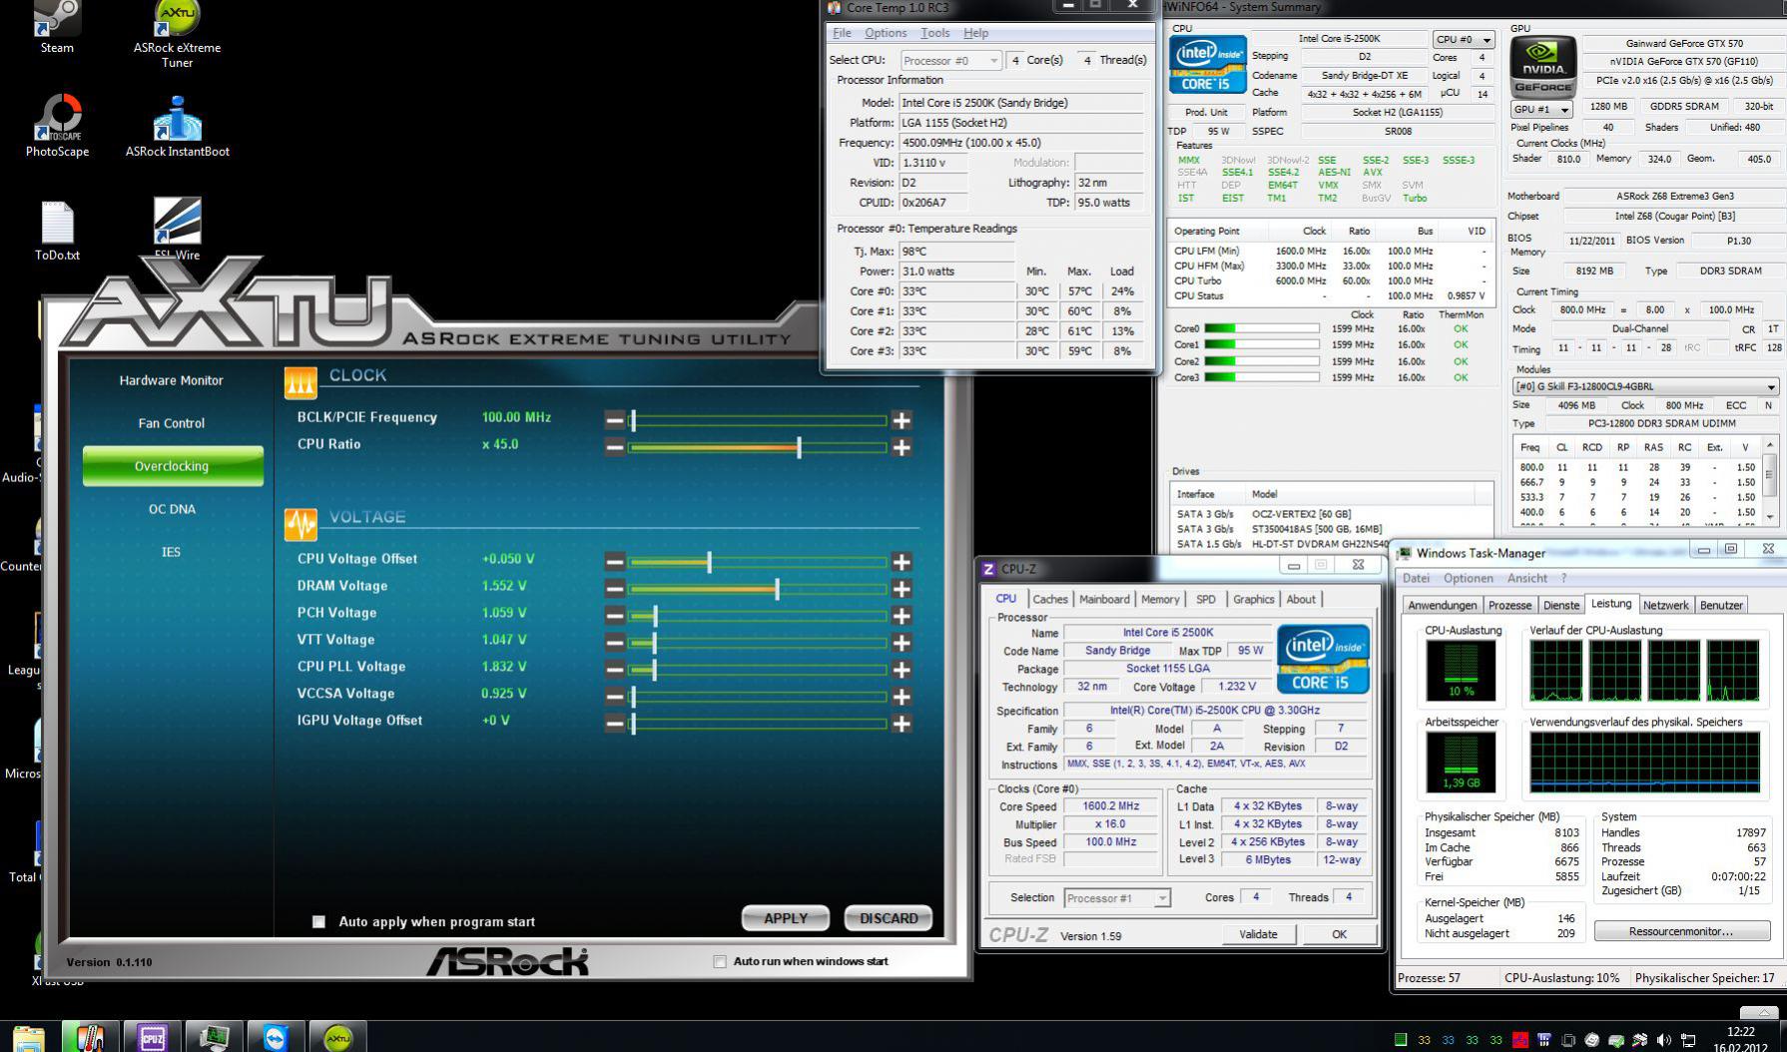Click the volume speaker icon in tray
The image size is (1787, 1052).
pos(1664,1040)
